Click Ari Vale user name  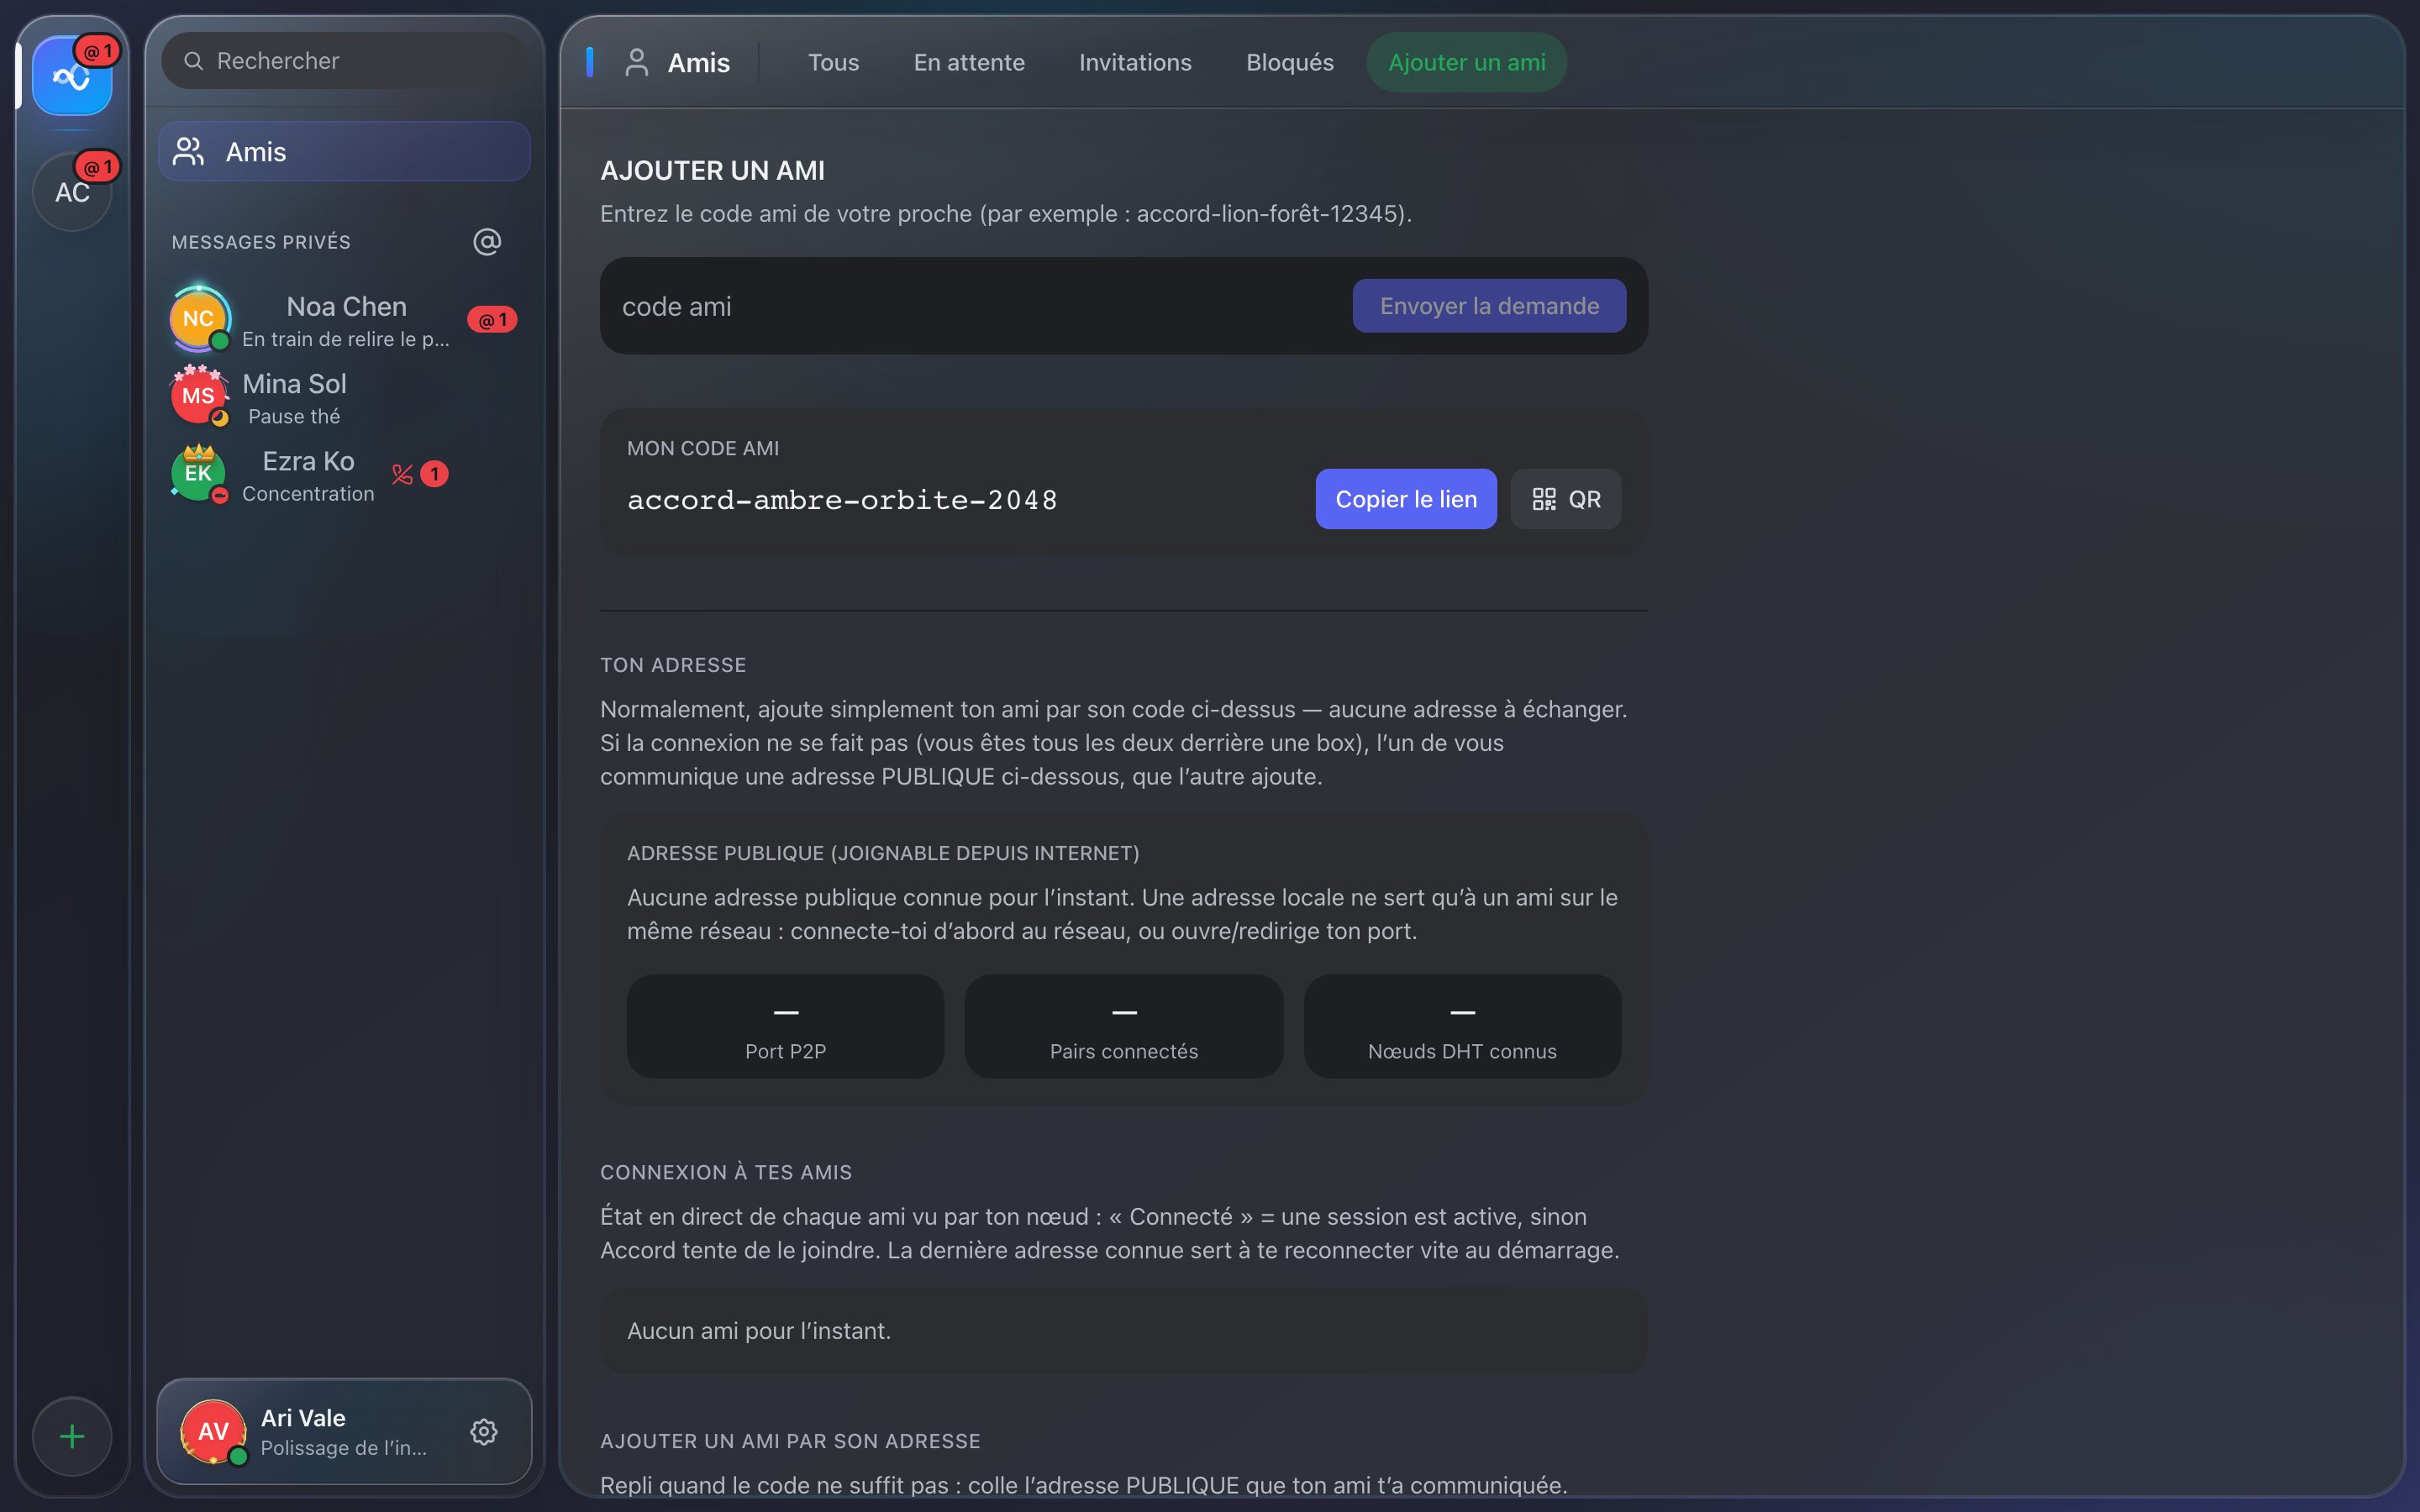tap(303, 1417)
